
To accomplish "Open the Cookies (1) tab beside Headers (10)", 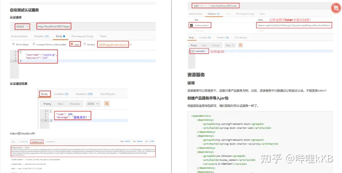I will coord(61,94).
